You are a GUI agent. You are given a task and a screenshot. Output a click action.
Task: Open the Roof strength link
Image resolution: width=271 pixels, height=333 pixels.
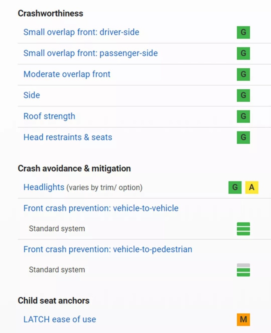49,116
